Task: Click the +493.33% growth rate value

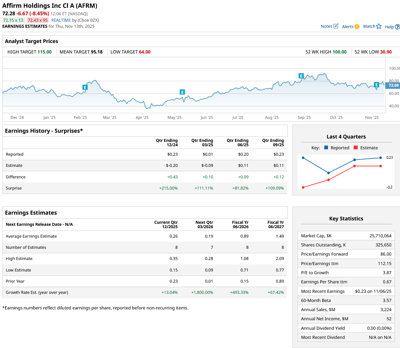Action: tap(239, 292)
